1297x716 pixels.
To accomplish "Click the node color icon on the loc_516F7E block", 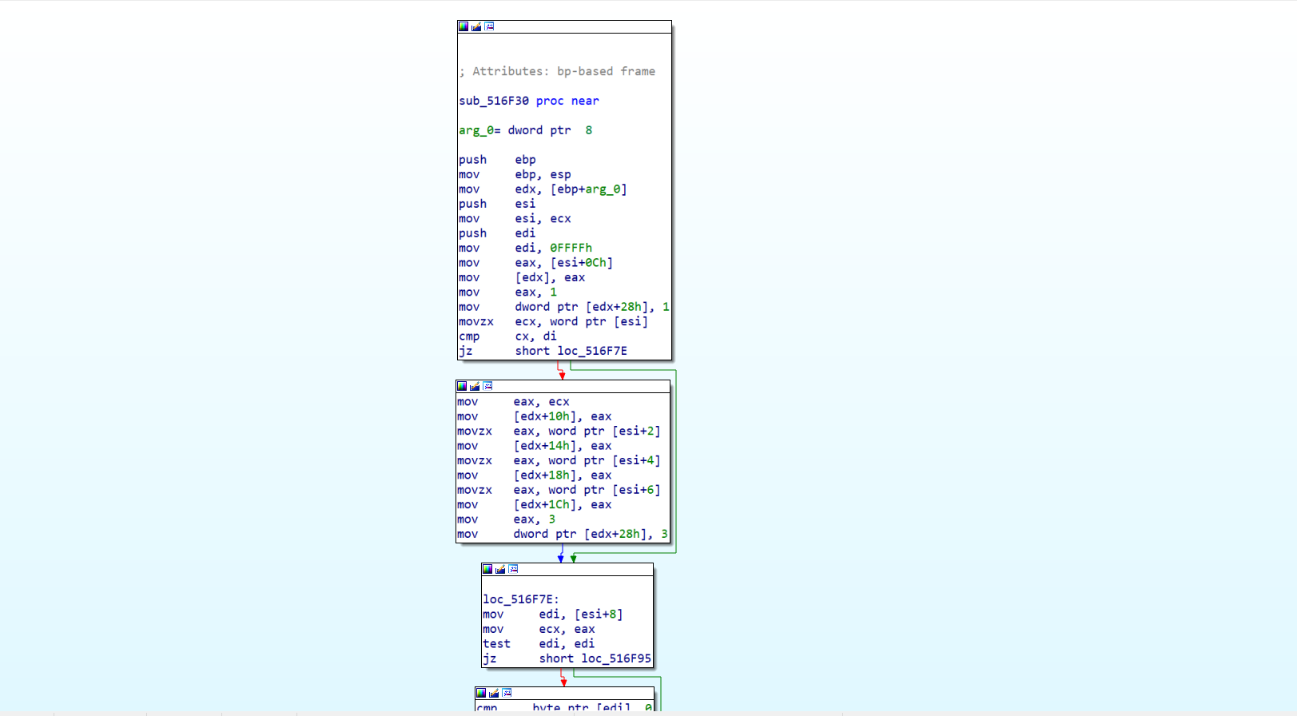I will point(487,569).
